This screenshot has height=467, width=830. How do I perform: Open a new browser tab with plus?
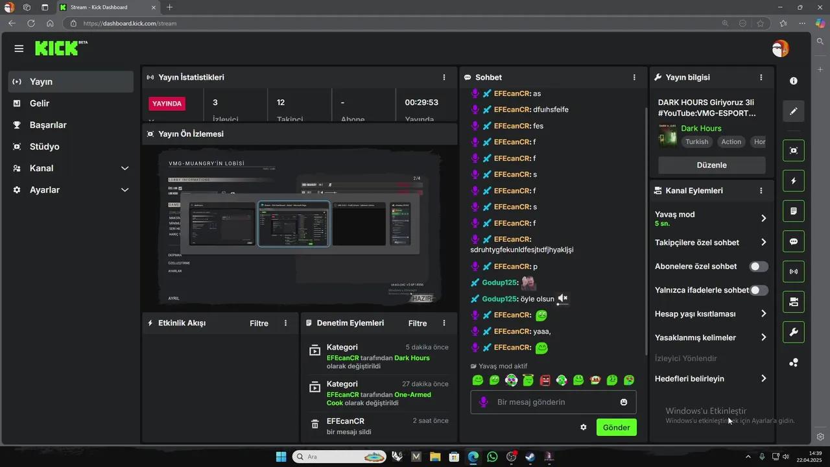pyautogui.click(x=169, y=7)
